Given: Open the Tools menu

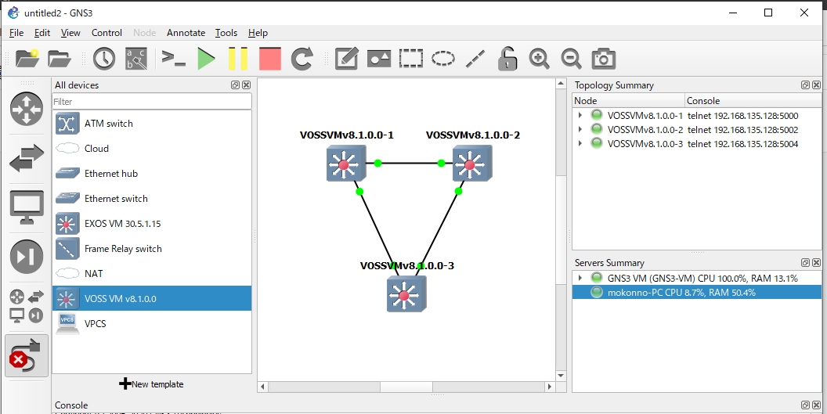Looking at the screenshot, I should 226,33.
